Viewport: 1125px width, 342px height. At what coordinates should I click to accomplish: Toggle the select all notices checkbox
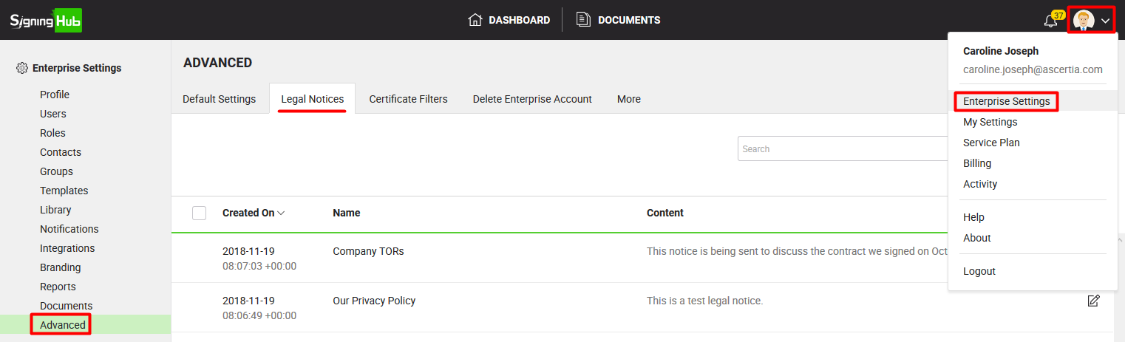pyautogui.click(x=199, y=213)
